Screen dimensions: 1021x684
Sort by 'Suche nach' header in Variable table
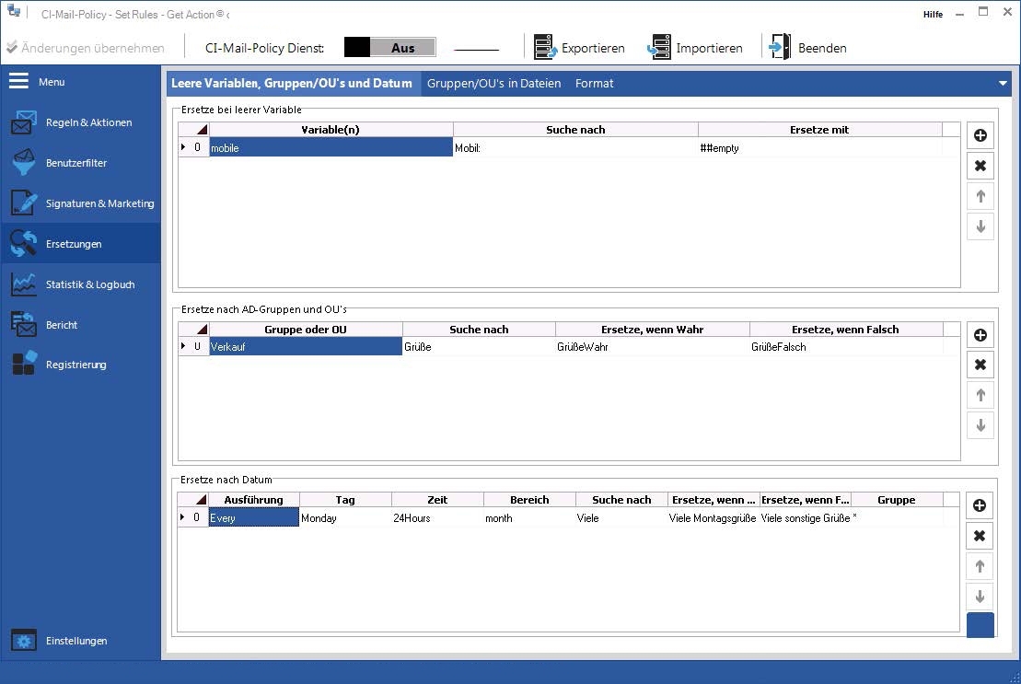575,130
